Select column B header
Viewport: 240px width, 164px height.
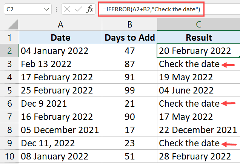(x=129, y=25)
